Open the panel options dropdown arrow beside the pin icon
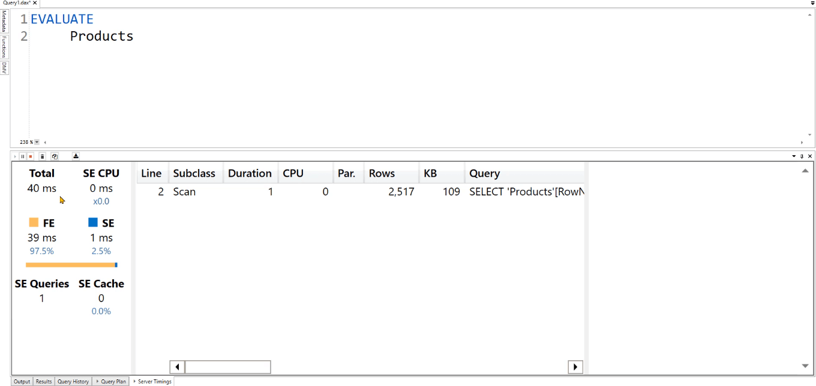This screenshot has width=816, height=386. pyautogui.click(x=794, y=156)
